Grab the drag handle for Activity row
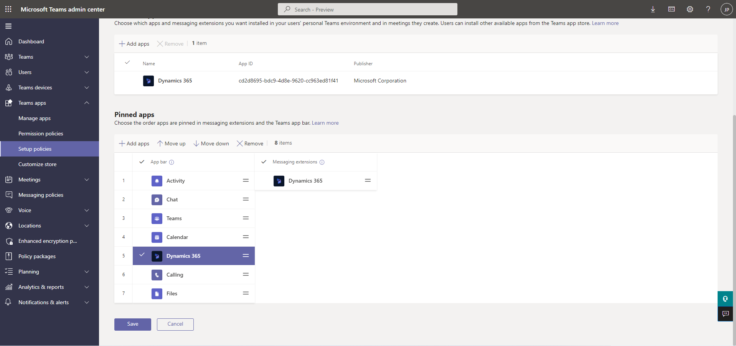This screenshot has width=736, height=346. (246, 180)
